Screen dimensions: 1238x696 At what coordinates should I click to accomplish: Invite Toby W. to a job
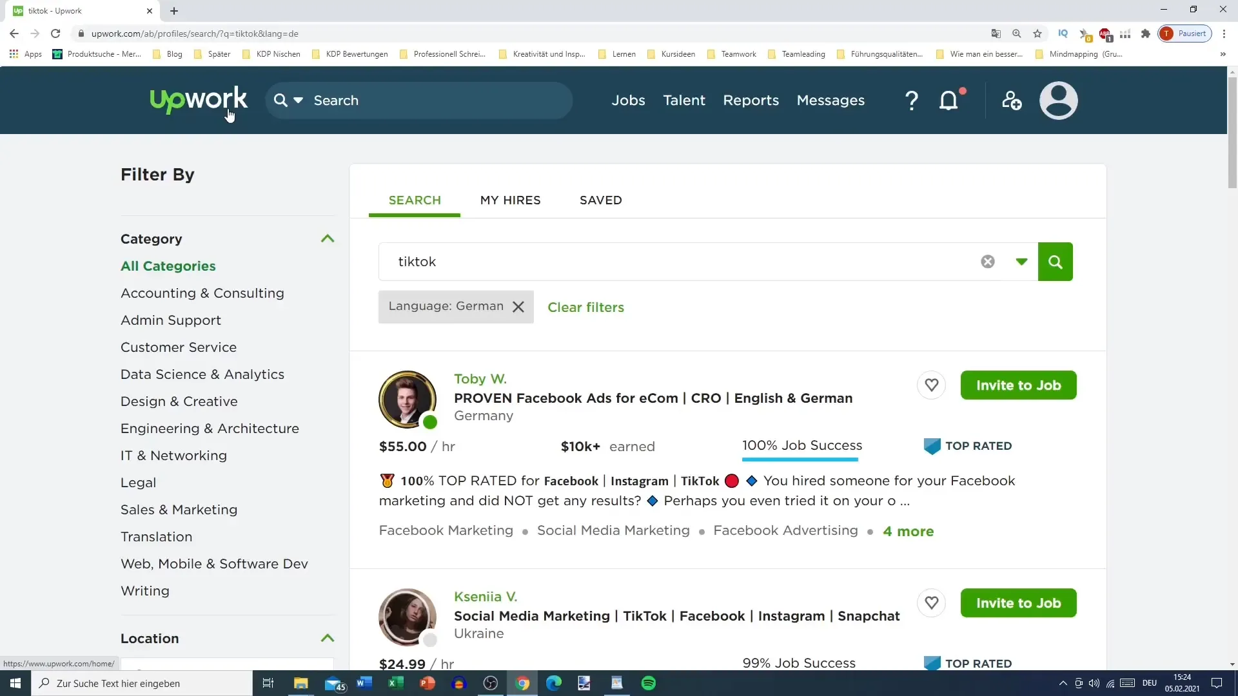click(1018, 385)
